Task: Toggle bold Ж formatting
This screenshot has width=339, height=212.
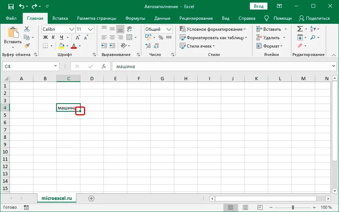Action: point(45,37)
